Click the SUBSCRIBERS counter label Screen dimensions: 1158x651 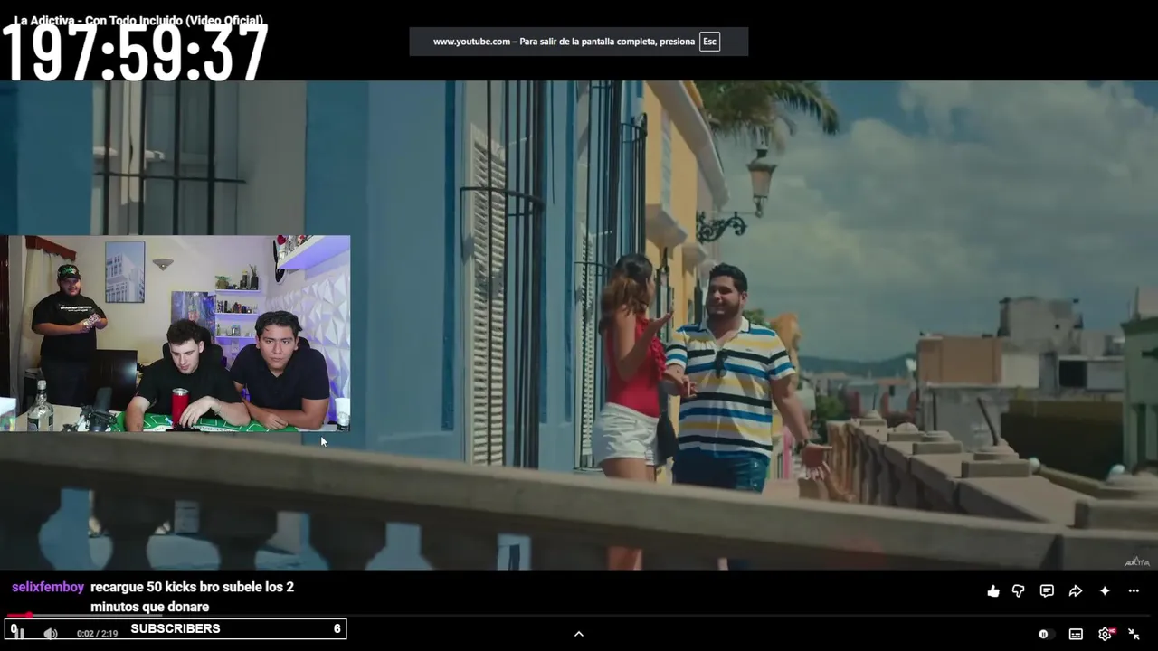(x=176, y=629)
